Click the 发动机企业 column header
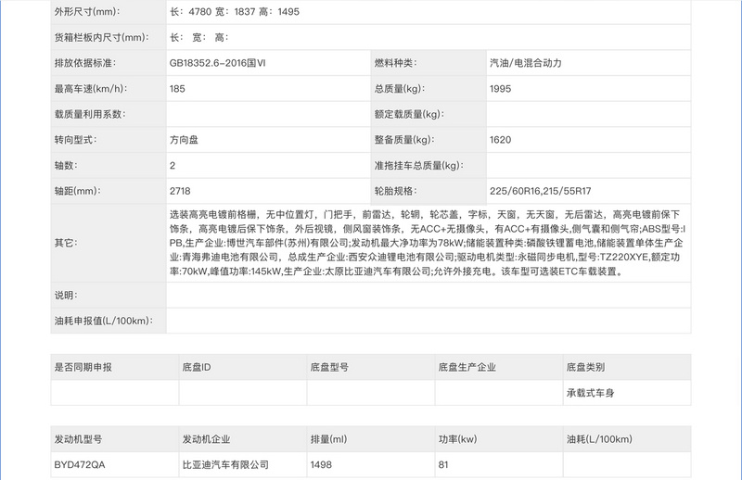742x480 pixels. click(x=206, y=439)
